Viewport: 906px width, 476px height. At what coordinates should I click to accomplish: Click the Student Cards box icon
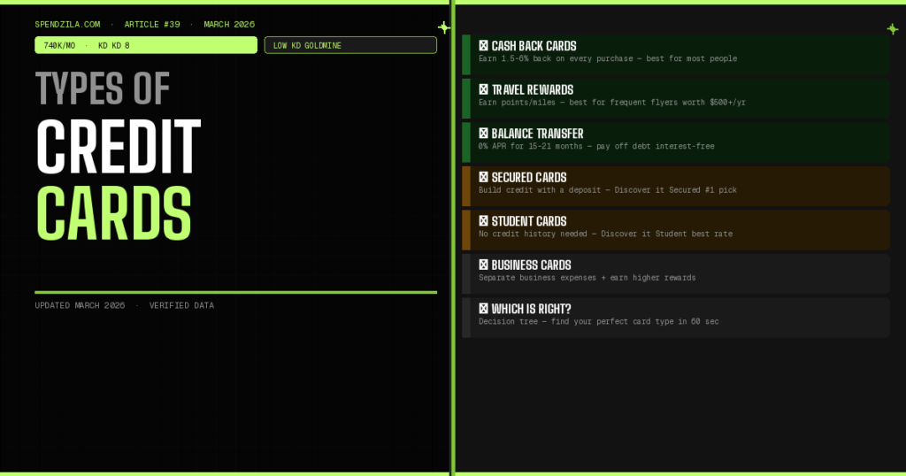[483, 221]
